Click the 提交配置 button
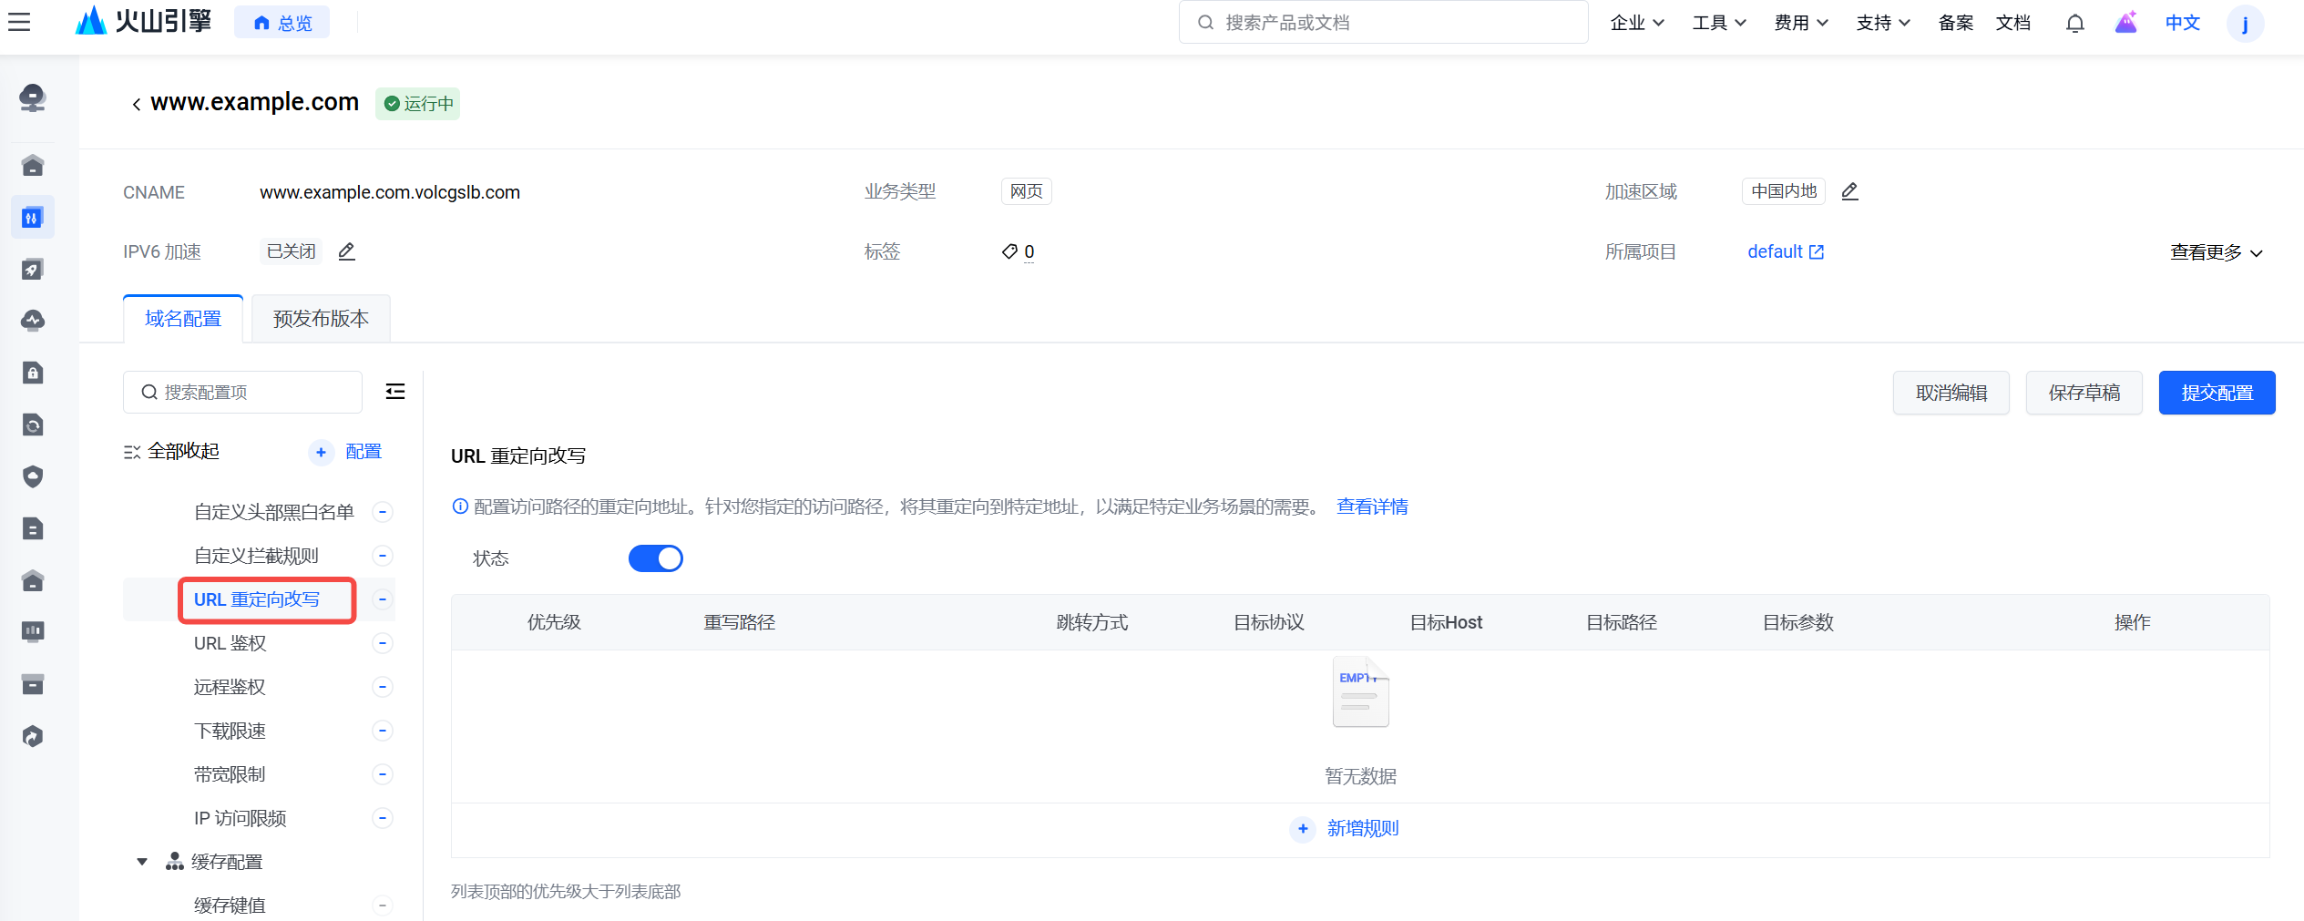The width and height of the screenshot is (2304, 921). tap(2216, 393)
